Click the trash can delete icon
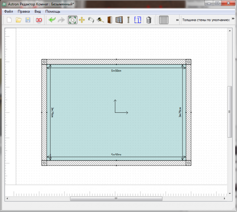Screen dimensions: 237x212 (149, 20)
